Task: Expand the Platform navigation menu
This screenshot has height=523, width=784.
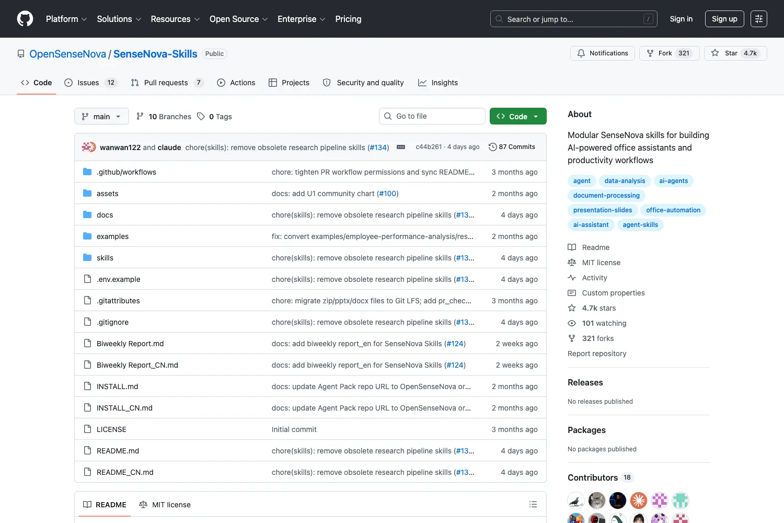Action: point(66,19)
